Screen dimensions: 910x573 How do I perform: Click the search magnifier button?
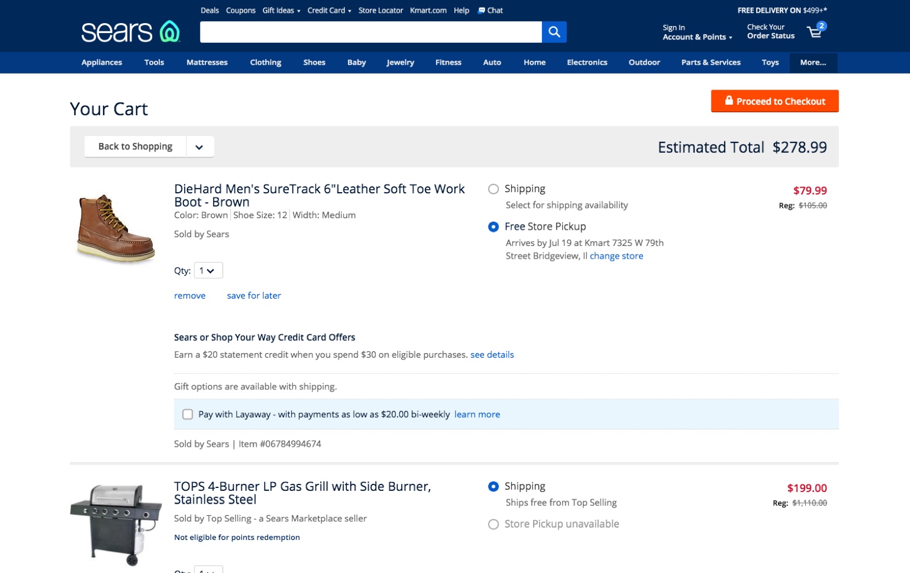pyautogui.click(x=554, y=32)
